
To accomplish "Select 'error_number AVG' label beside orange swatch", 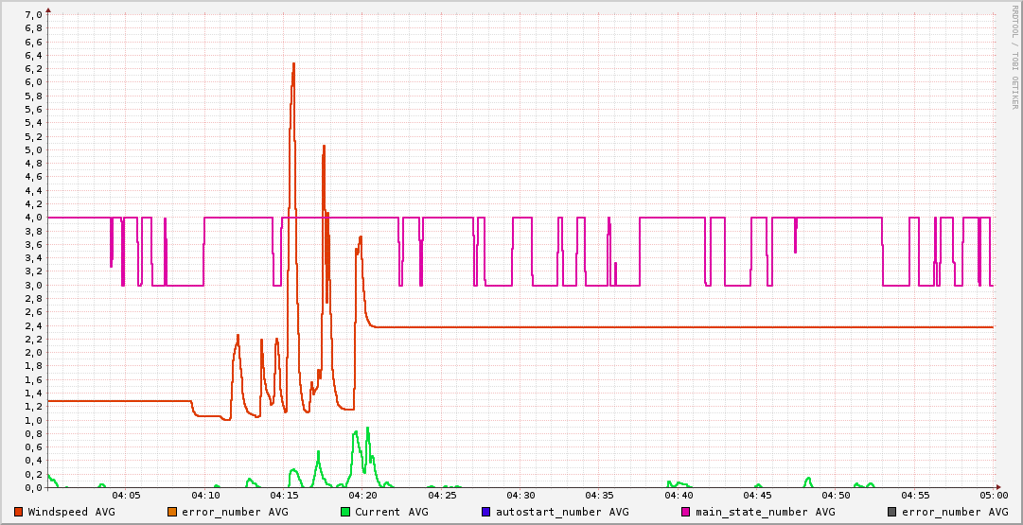I will coord(234,512).
